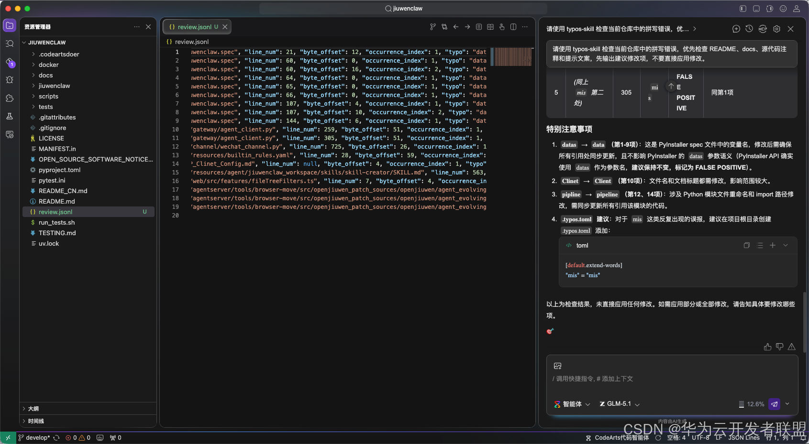809x444 pixels.
Task: Click the compare changes icon in editor toolbar
Action: (444, 27)
